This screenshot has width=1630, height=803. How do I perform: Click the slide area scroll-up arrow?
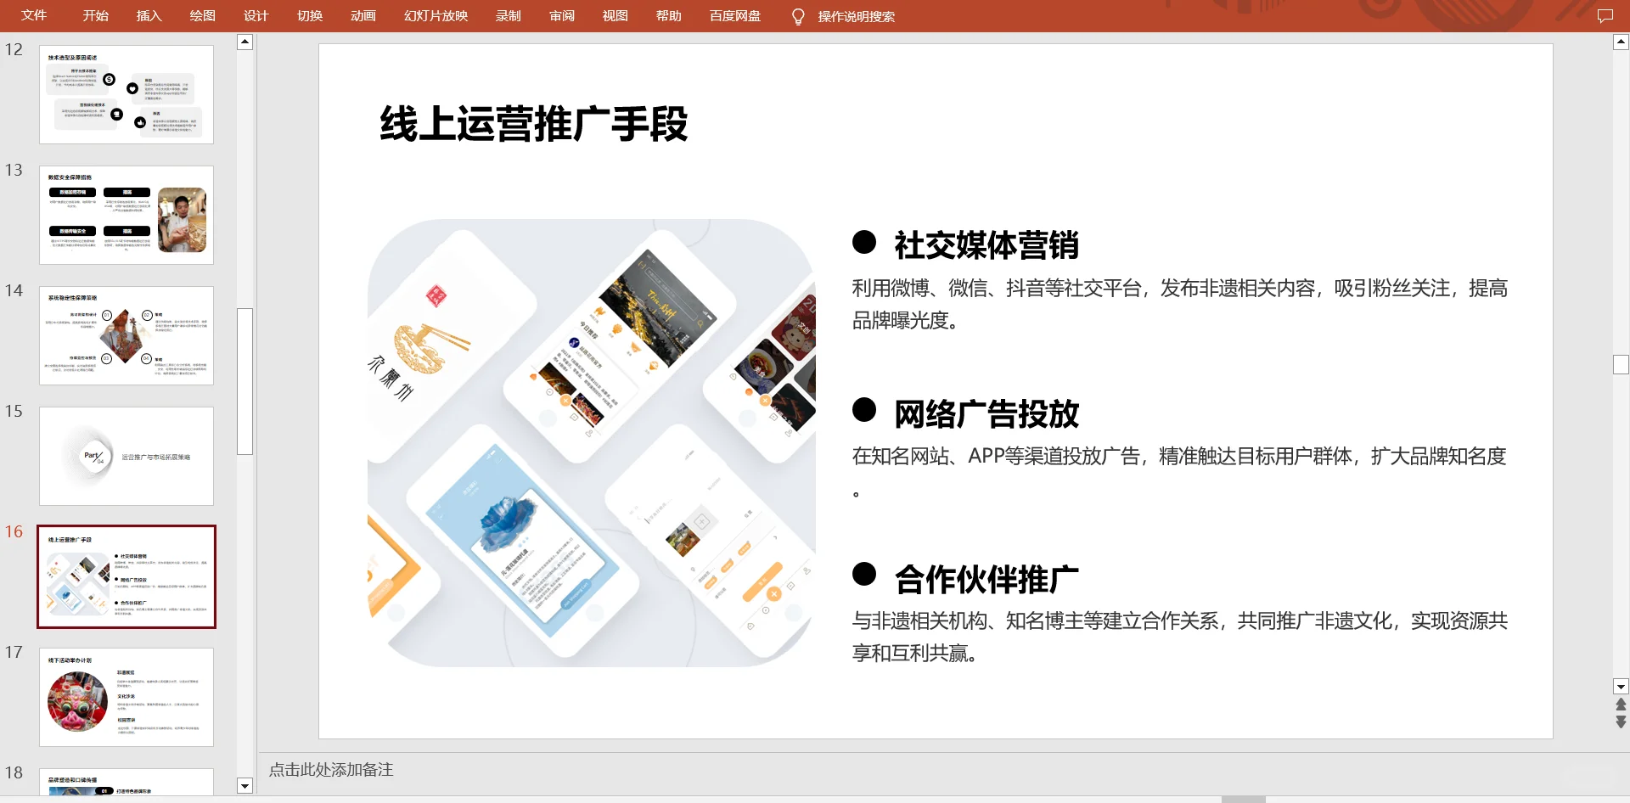coord(1620,41)
